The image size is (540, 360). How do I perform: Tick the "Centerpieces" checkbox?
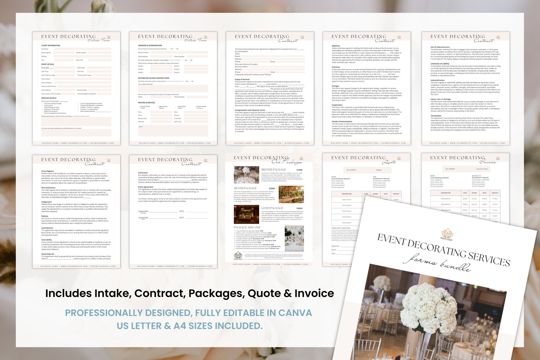pyautogui.click(x=43, y=105)
